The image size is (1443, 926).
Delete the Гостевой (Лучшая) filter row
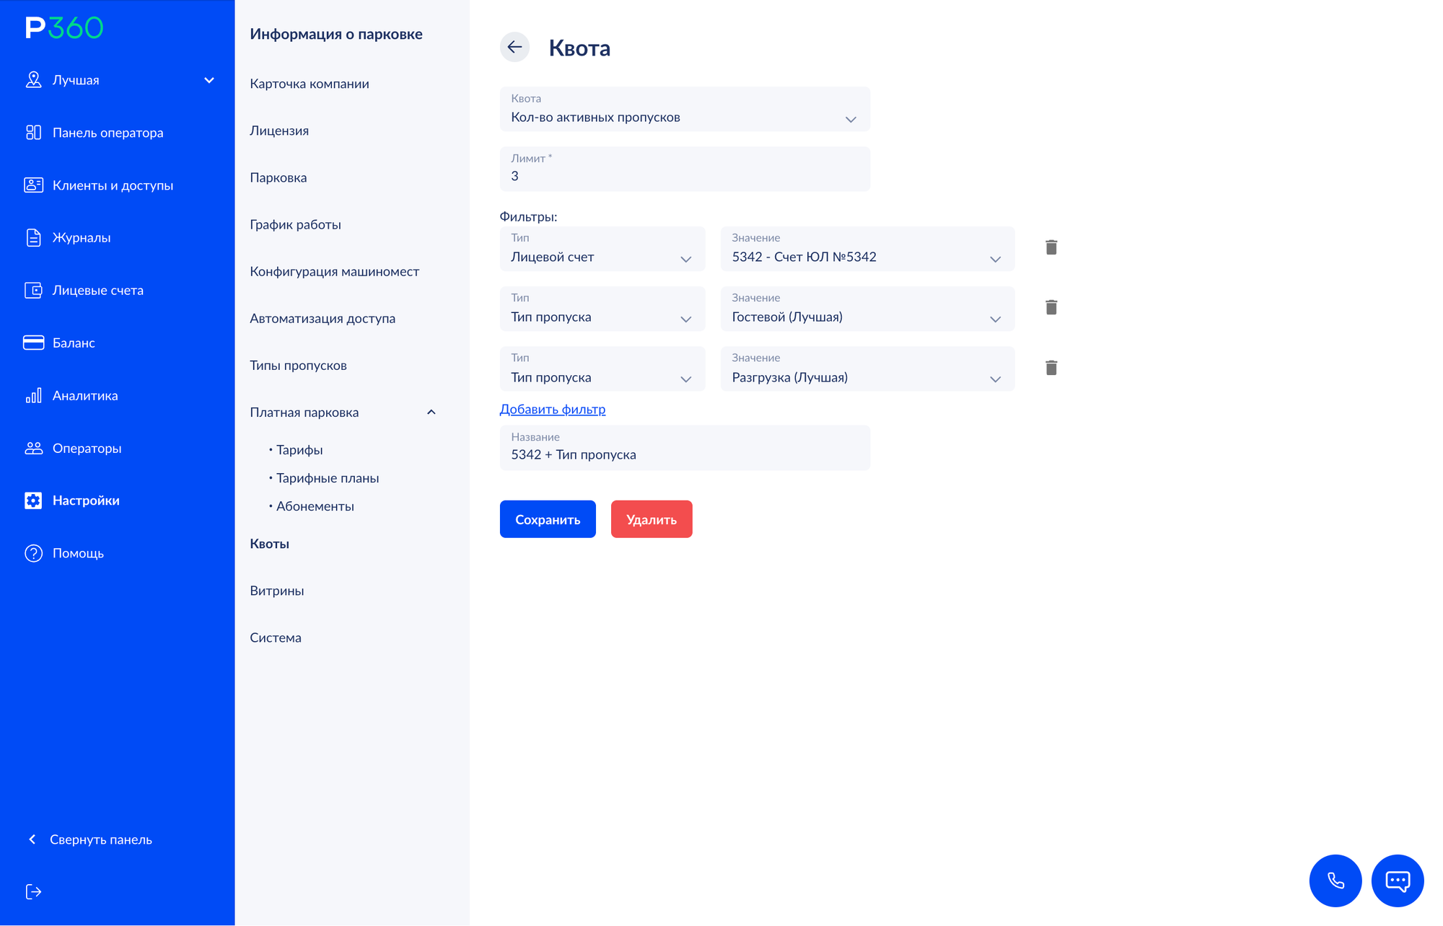[1051, 307]
